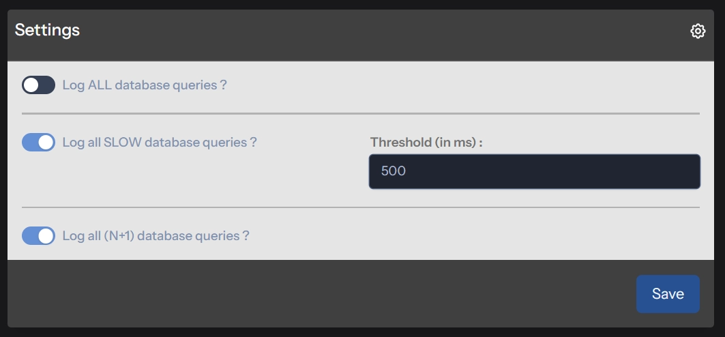Viewport: 725px width, 337px height.
Task: Click the word ALL in the first option
Action: (100, 85)
